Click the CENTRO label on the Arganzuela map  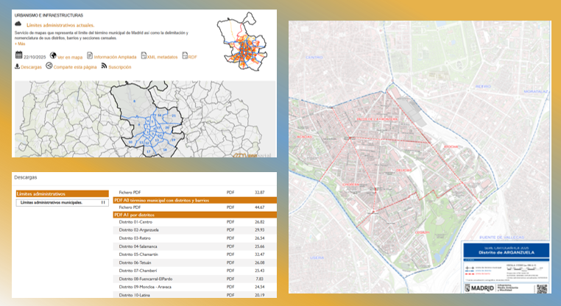point(314,57)
